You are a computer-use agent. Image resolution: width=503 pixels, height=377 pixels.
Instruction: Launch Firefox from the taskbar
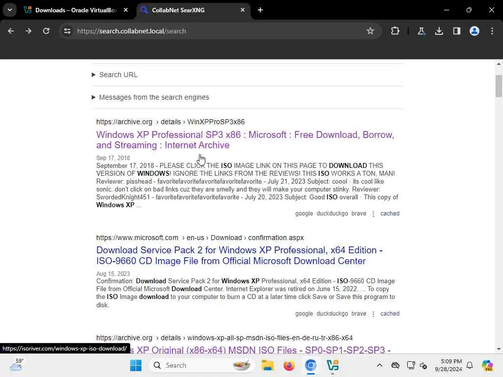289,365
